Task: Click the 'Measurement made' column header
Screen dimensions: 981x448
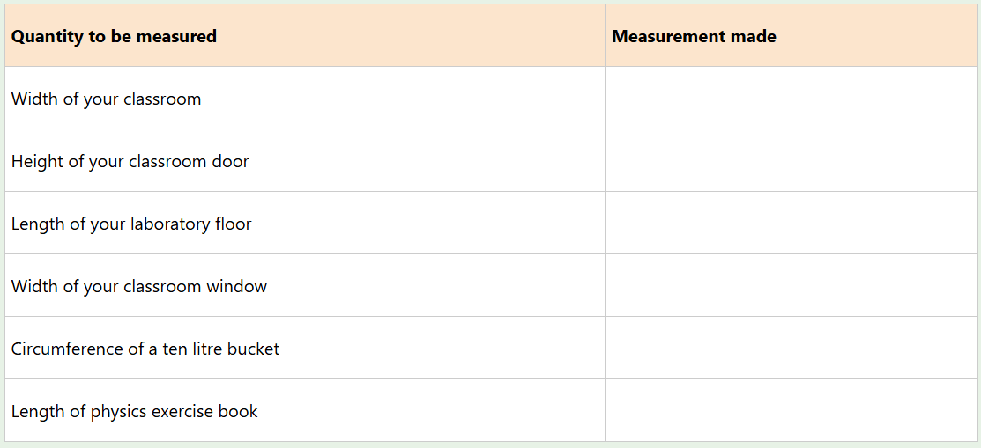Action: [x=694, y=36]
